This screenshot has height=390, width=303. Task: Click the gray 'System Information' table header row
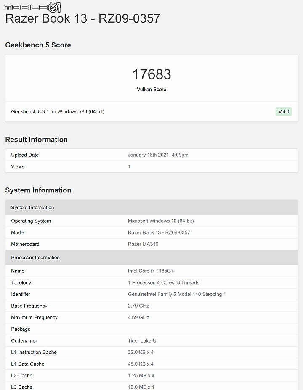(x=151, y=208)
